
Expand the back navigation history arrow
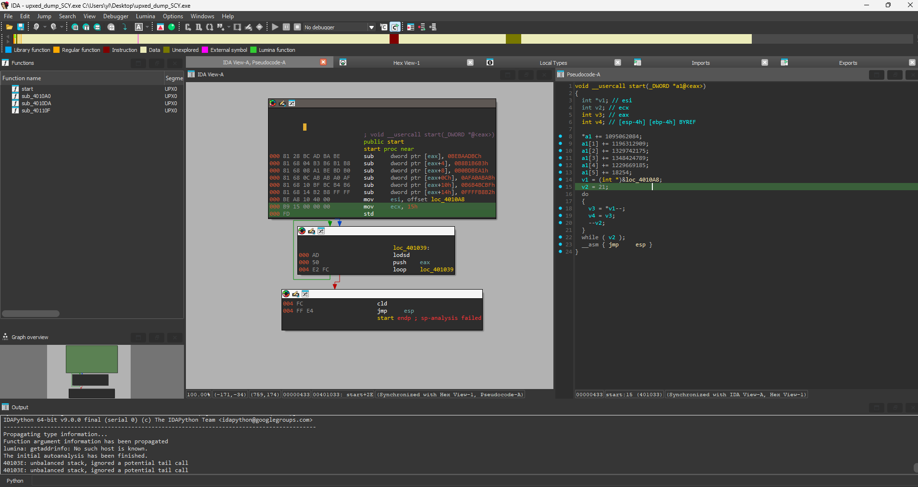click(x=45, y=27)
